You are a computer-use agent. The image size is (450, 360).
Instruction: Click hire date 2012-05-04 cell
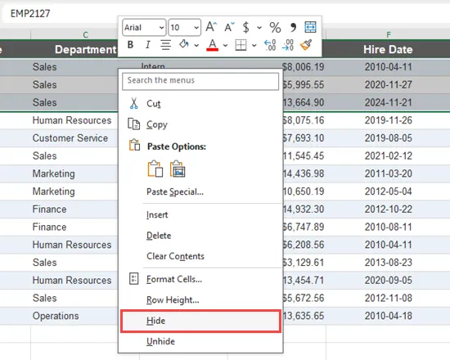coord(389,191)
